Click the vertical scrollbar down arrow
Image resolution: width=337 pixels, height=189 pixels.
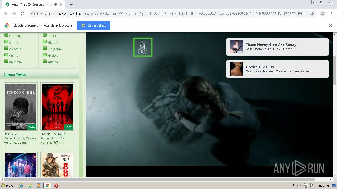[x=335, y=175]
